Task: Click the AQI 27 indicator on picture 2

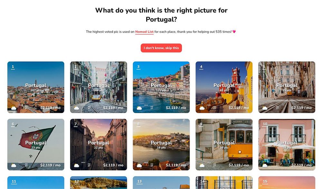Action: click(89, 108)
